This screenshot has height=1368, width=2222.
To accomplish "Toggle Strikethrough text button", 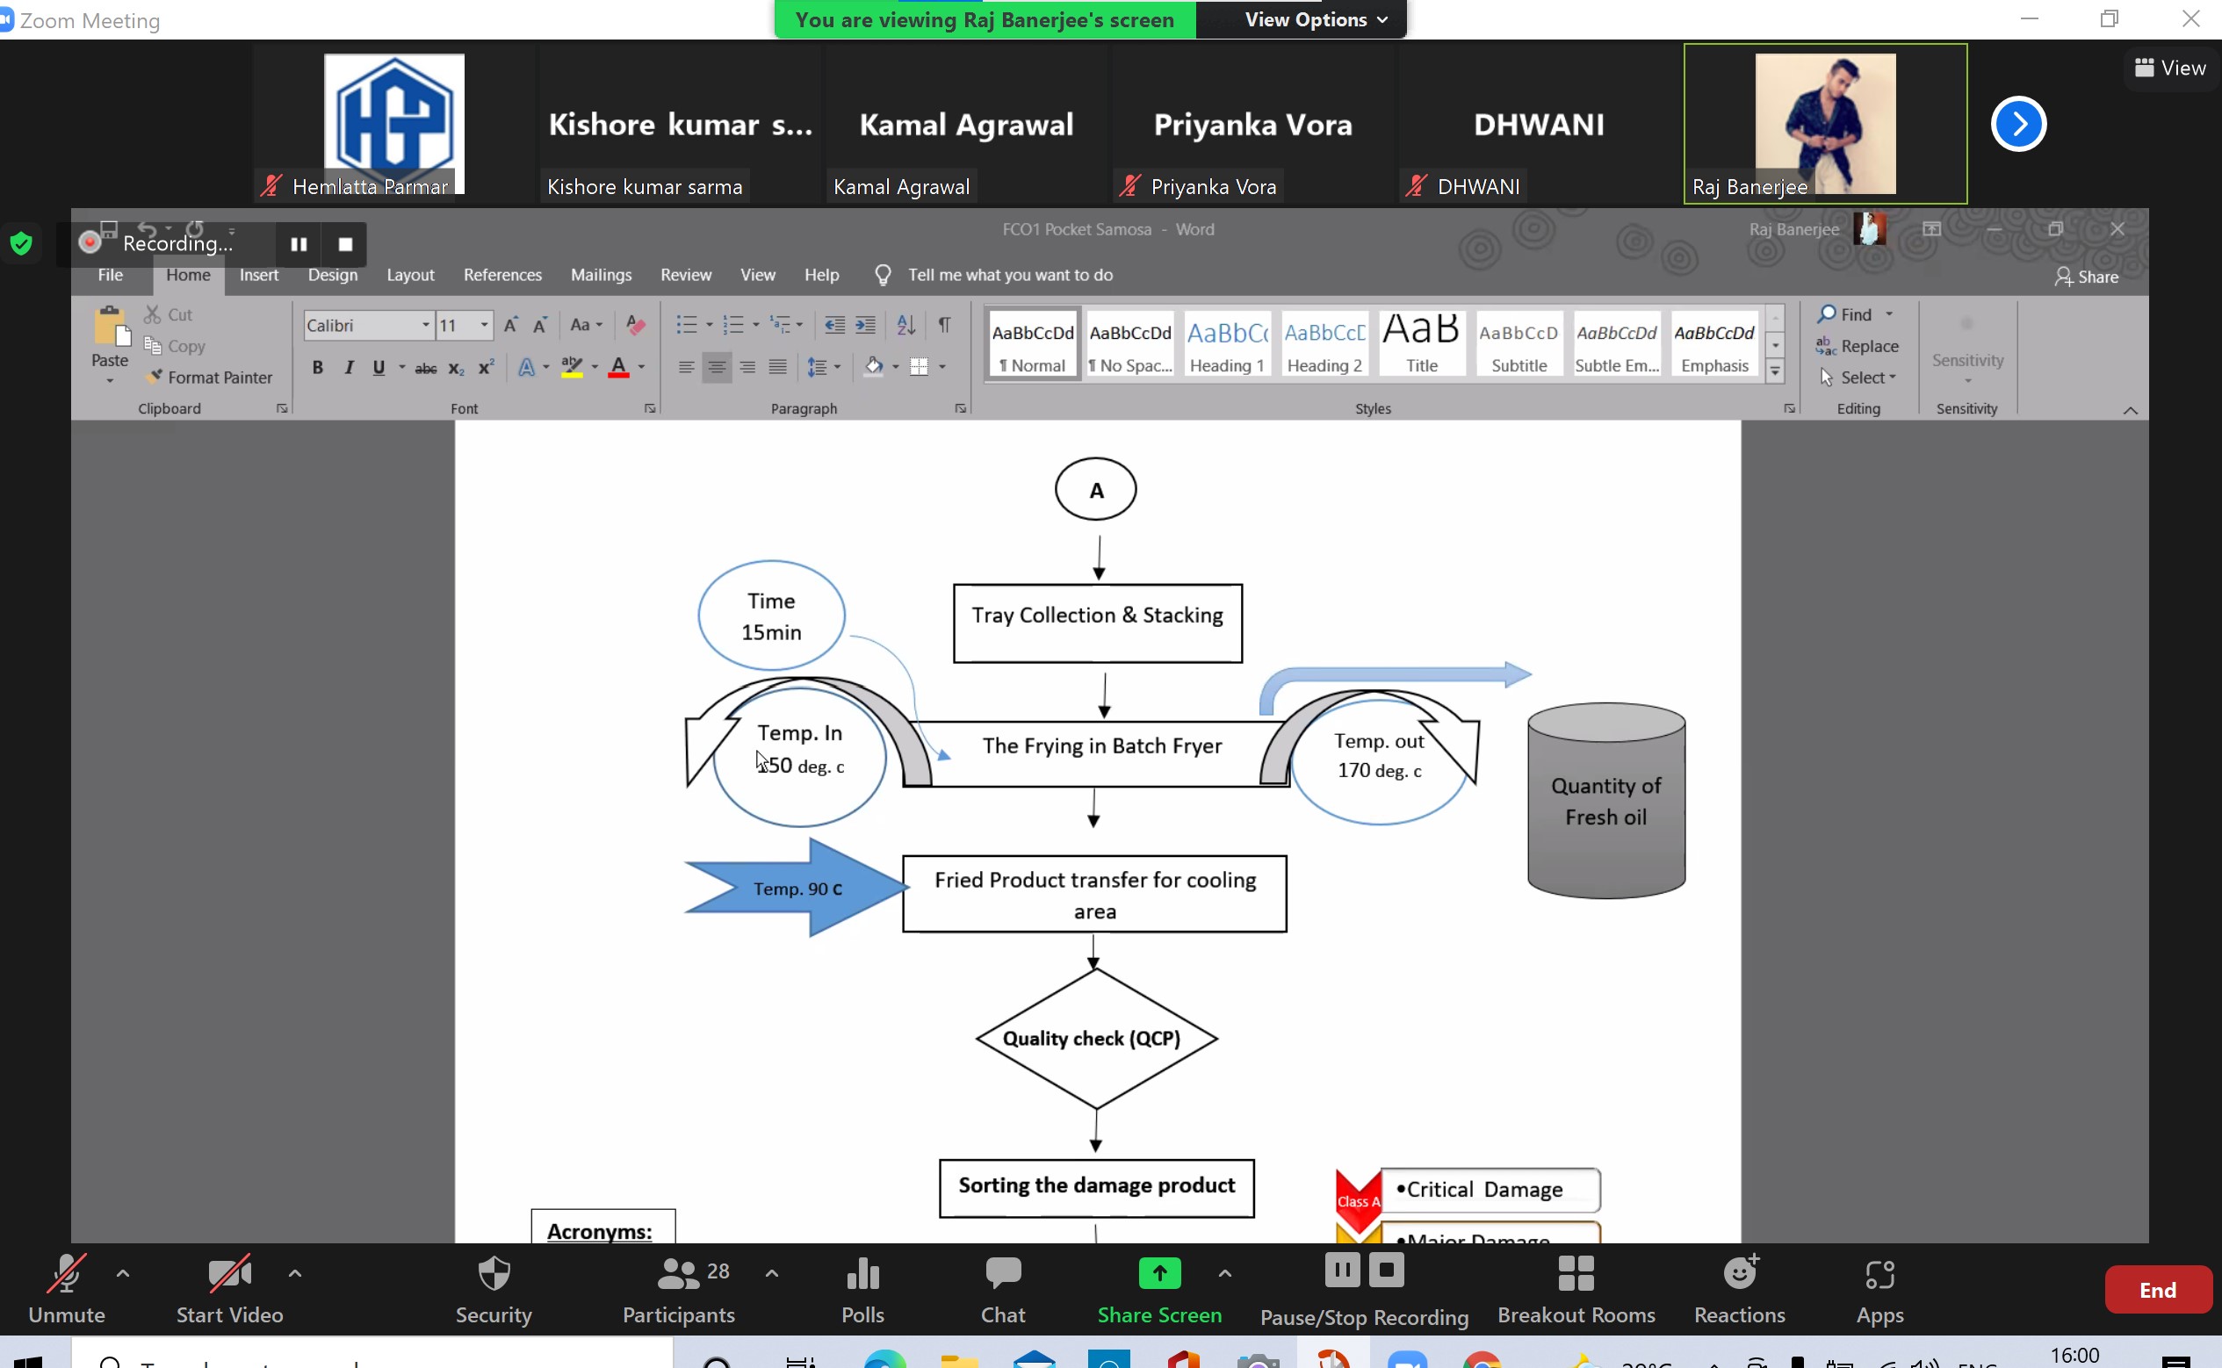I will tap(425, 367).
